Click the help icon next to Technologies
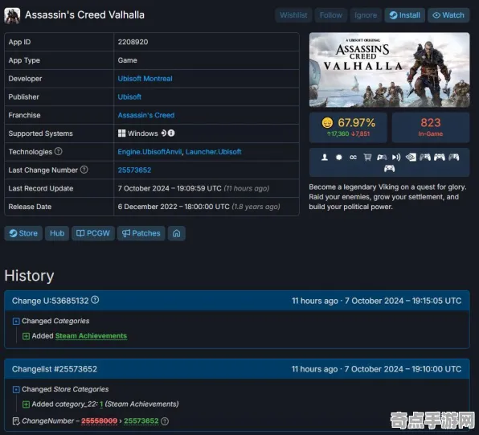This screenshot has width=479, height=435. point(58,151)
